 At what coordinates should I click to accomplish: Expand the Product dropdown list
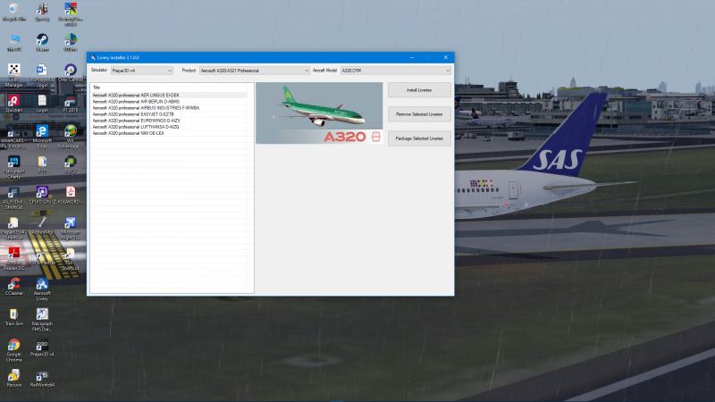click(255, 71)
